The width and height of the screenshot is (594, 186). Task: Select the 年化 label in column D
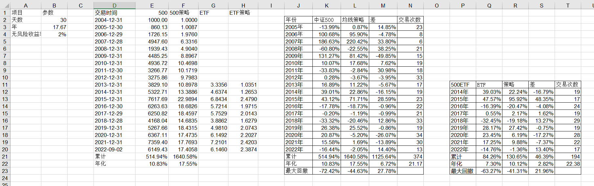114,164
